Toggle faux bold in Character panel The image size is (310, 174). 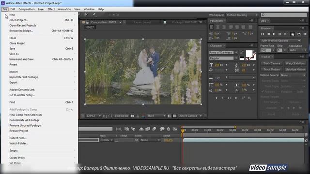tap(217, 98)
